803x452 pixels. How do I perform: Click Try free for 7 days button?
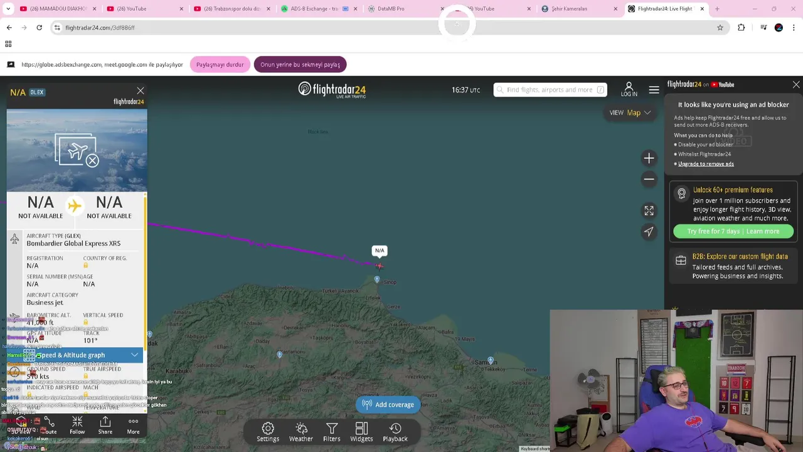(733, 232)
